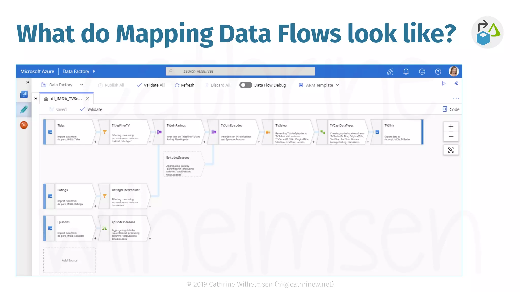The image size is (520, 292).
Task: Select the faded EpisodesSeasons reference node
Action: (x=184, y=164)
